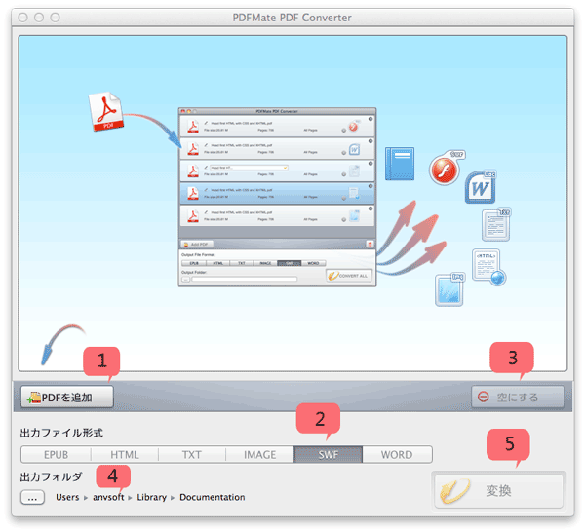Click the 出力ファイル形式 label
The height and width of the screenshot is (532, 585).
(x=61, y=433)
